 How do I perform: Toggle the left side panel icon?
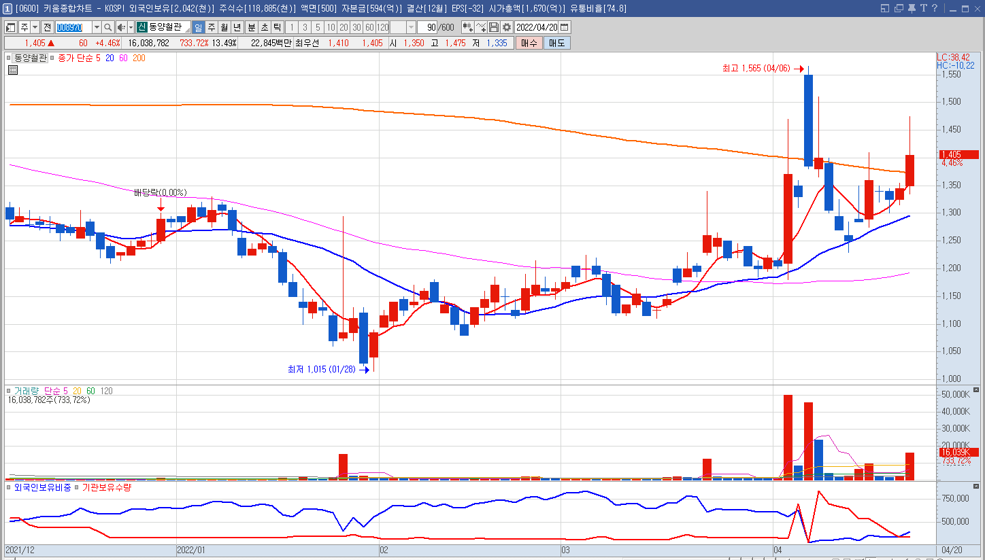point(11,27)
